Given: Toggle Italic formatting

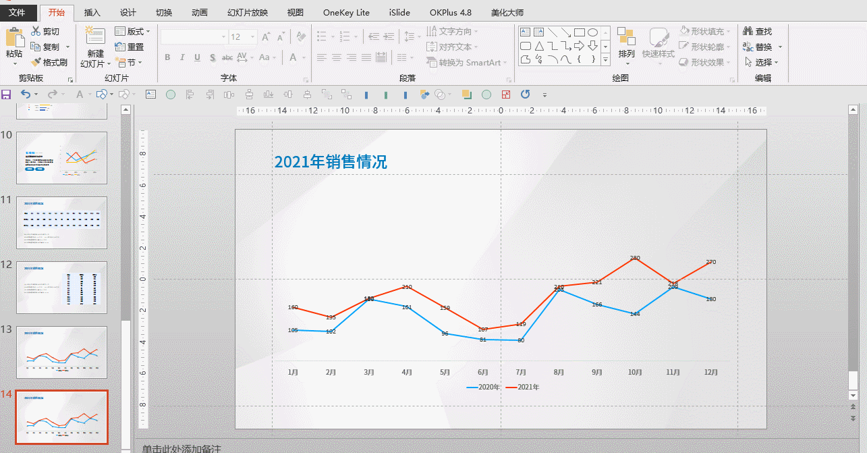Looking at the screenshot, I should tap(182, 57).
